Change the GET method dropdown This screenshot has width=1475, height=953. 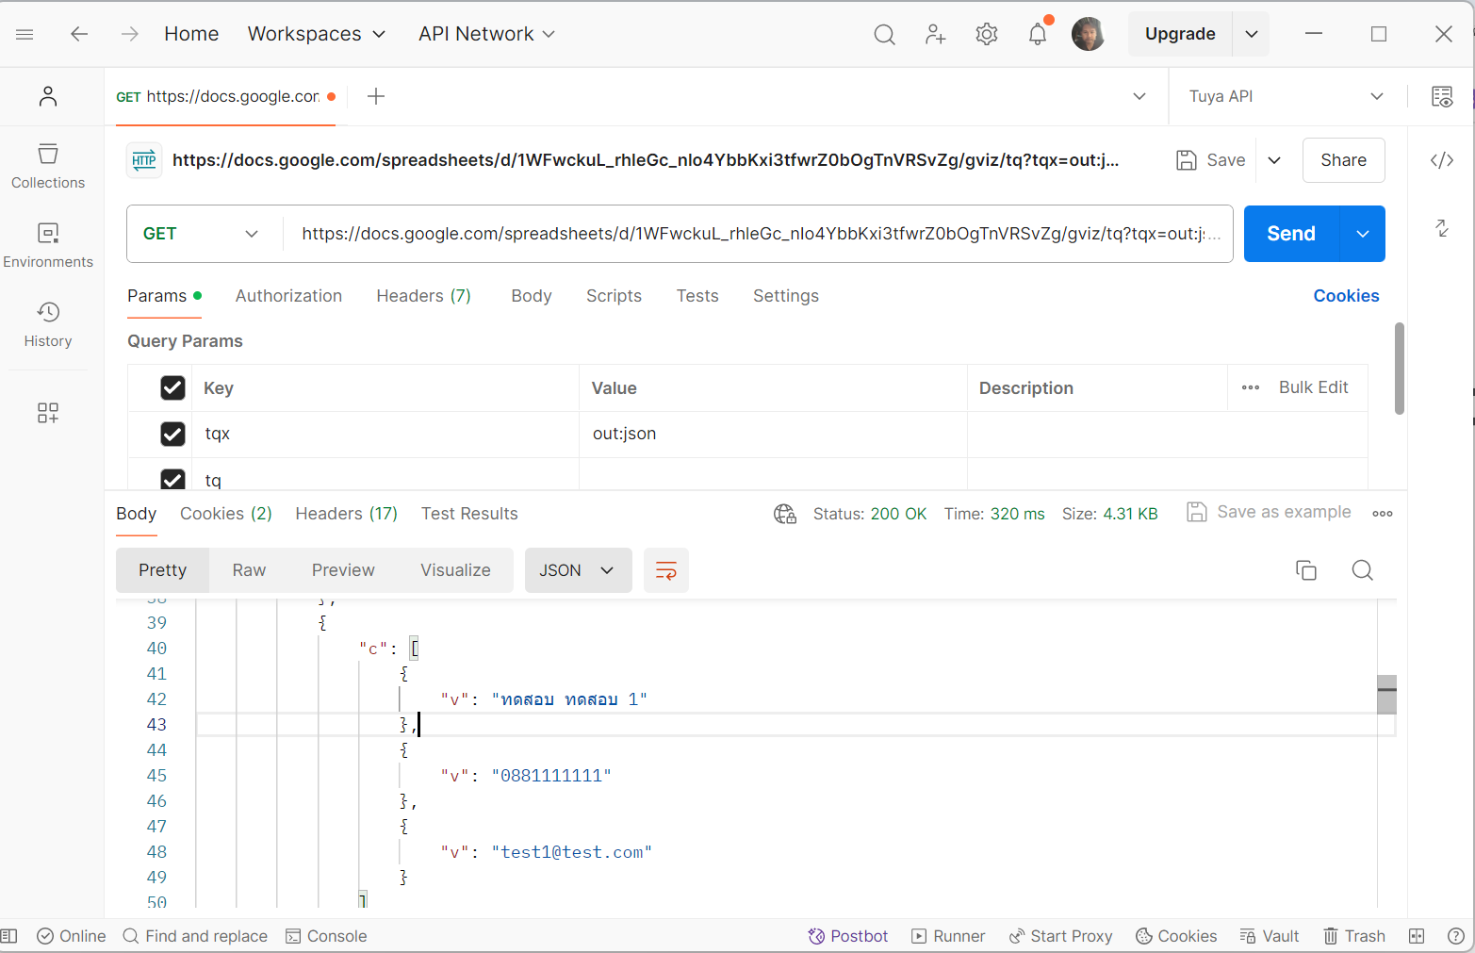click(x=205, y=234)
